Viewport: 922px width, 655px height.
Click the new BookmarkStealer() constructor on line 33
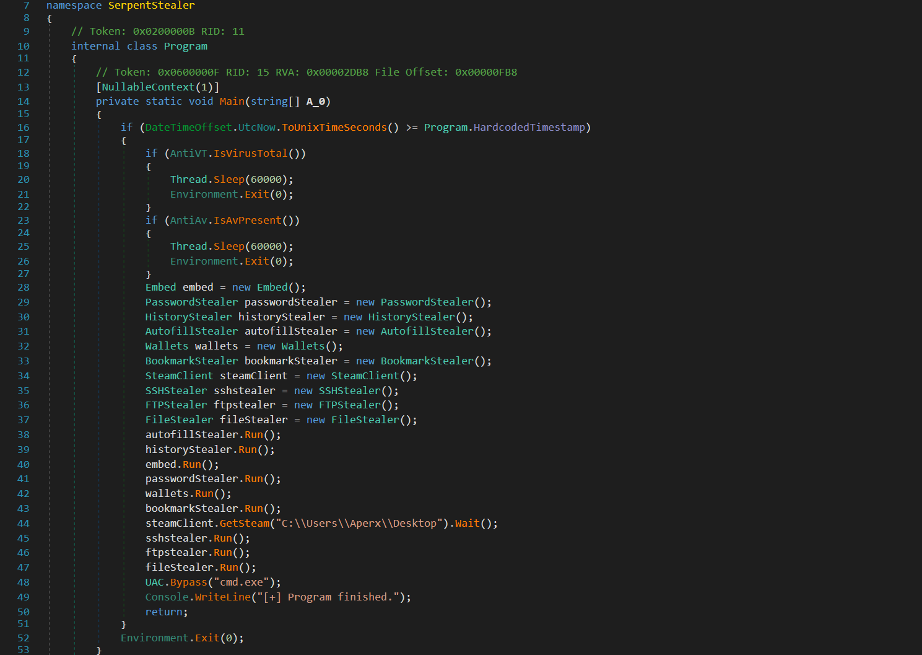coord(424,361)
